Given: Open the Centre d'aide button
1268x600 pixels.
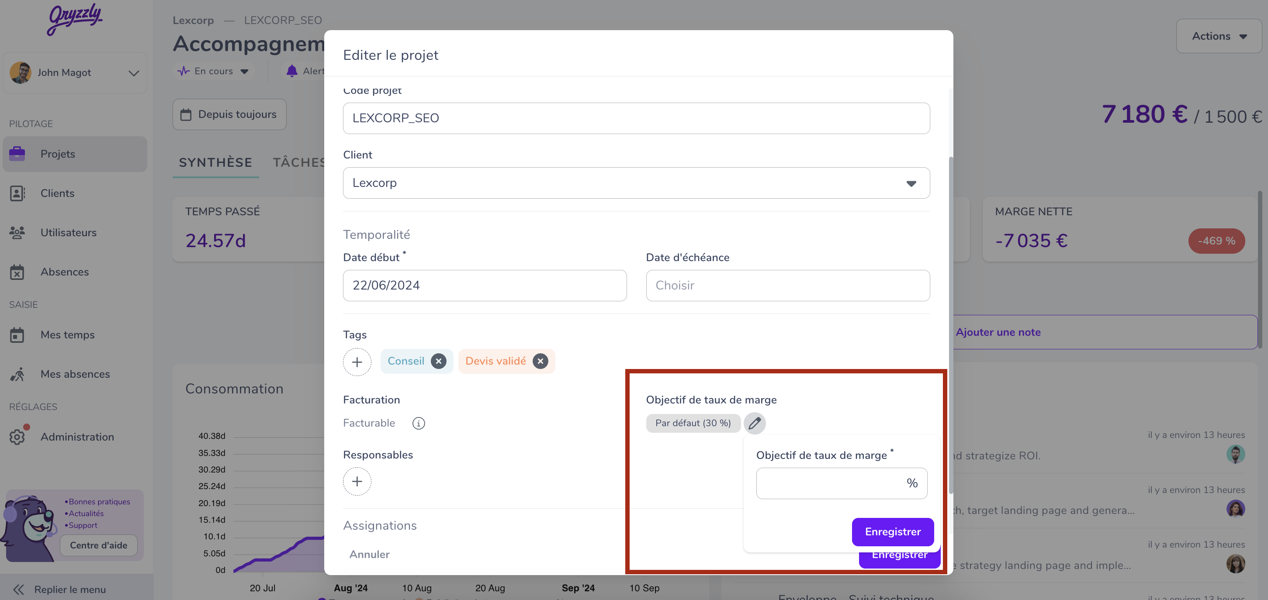Looking at the screenshot, I should click(98, 545).
